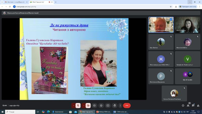Raise hand in the meeting
Image resolution: width=202 pixels, height=114 pixels.
tap(115, 106)
